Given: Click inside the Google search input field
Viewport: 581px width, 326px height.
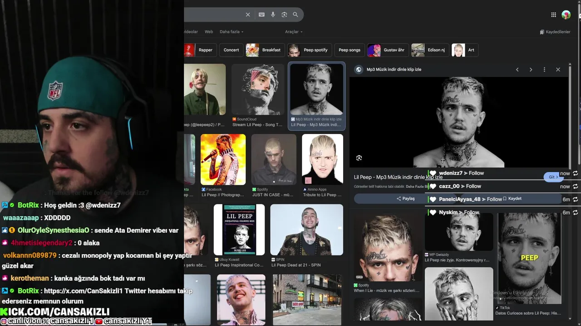Looking at the screenshot, I should pos(212,14).
